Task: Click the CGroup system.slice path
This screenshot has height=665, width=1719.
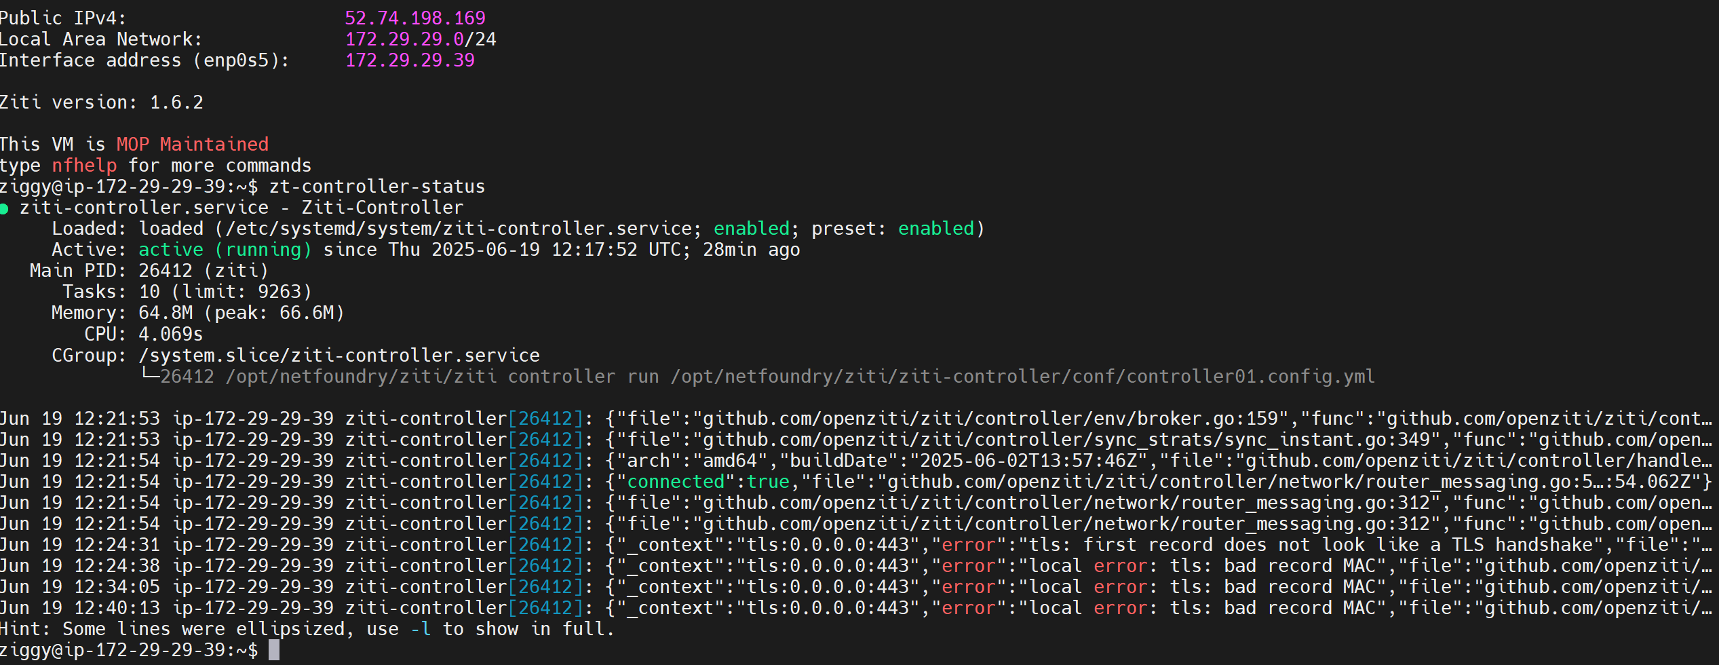Action: [339, 356]
